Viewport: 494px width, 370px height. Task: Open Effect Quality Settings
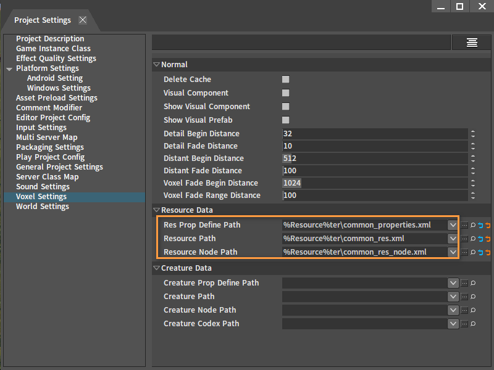pyautogui.click(x=56, y=59)
